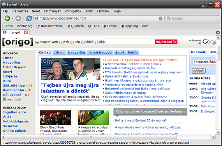
Task: Click the Belépés login button
Action: 199,71
